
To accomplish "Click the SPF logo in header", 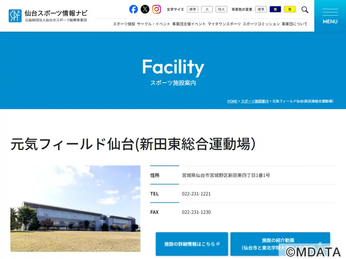I will click(15, 16).
